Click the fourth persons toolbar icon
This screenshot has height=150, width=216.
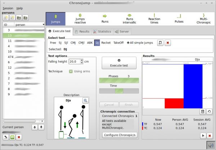(25, 18)
